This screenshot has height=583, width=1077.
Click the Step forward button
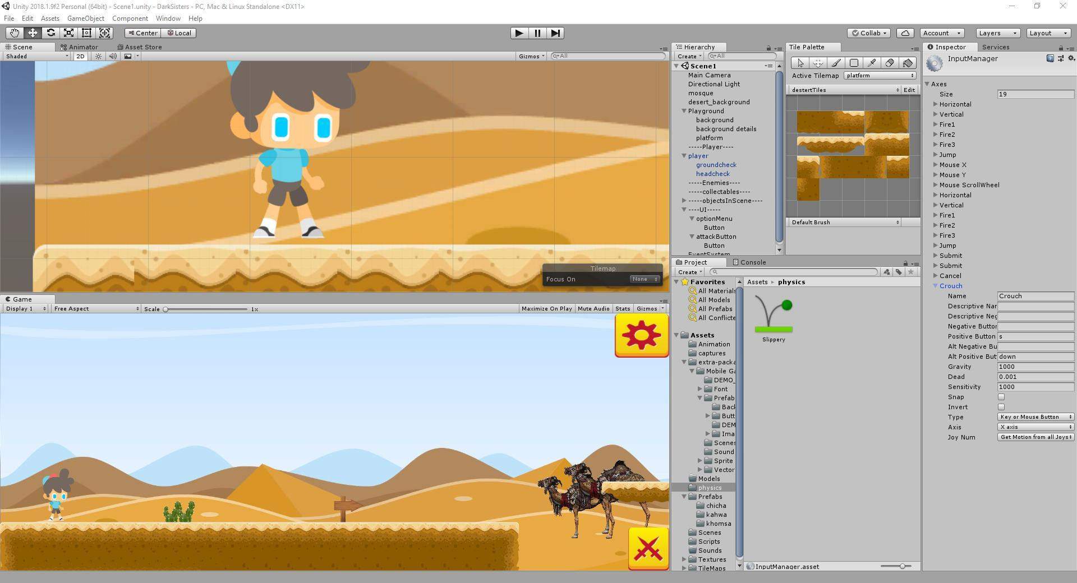[555, 33]
